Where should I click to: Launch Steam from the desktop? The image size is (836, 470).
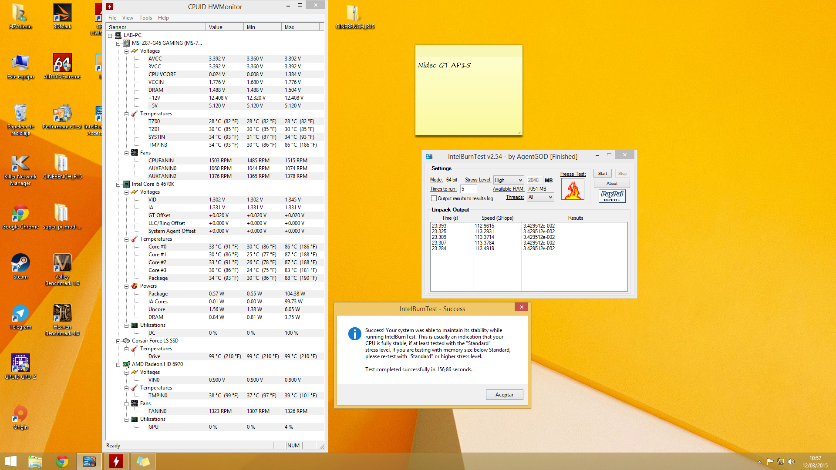(20, 267)
